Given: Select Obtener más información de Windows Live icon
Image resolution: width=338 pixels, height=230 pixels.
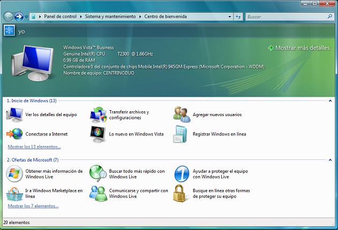Looking at the screenshot, I should pyautogui.click(x=14, y=174).
